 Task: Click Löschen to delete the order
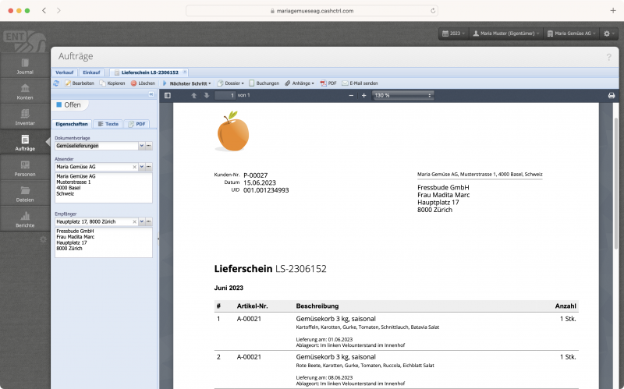pyautogui.click(x=143, y=83)
